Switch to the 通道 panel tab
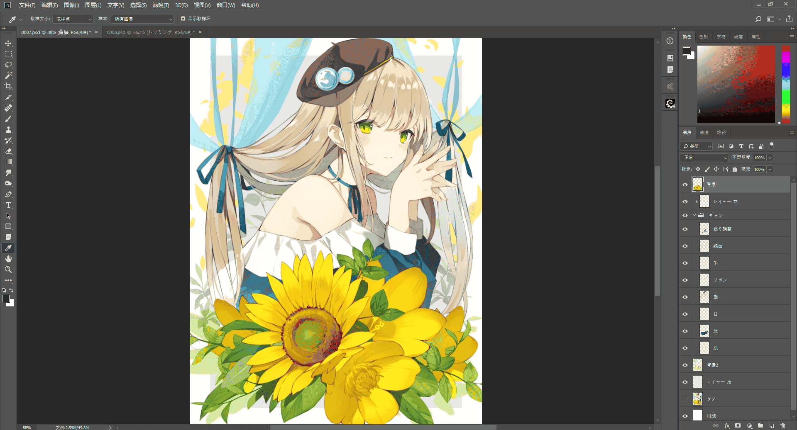Image resolution: width=797 pixels, height=430 pixels. pyautogui.click(x=704, y=133)
